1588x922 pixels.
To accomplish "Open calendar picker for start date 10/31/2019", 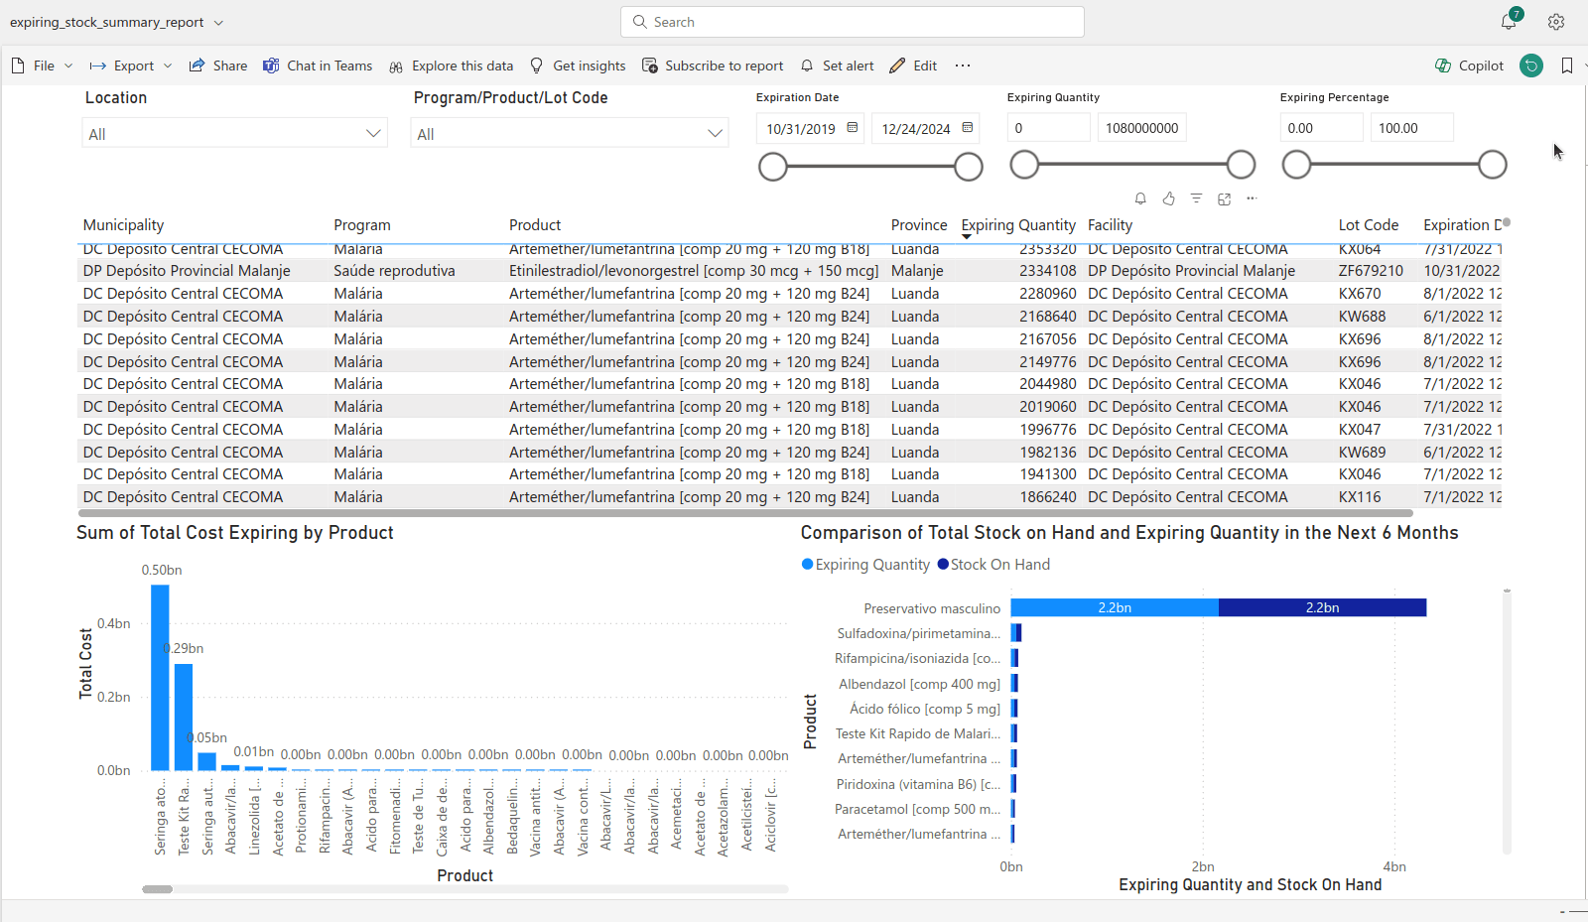I will 853,128.
